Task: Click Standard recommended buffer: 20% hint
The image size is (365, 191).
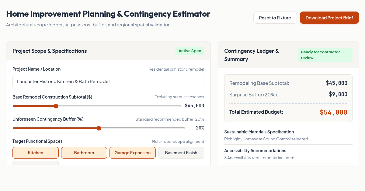Action: [x=170, y=119]
